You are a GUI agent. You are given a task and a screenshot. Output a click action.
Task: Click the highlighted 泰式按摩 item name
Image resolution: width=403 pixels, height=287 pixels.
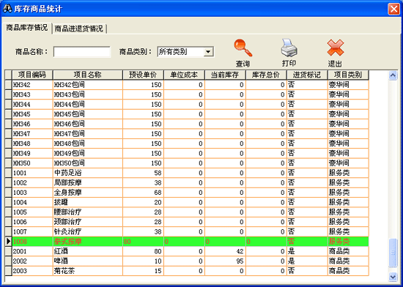tap(68, 242)
